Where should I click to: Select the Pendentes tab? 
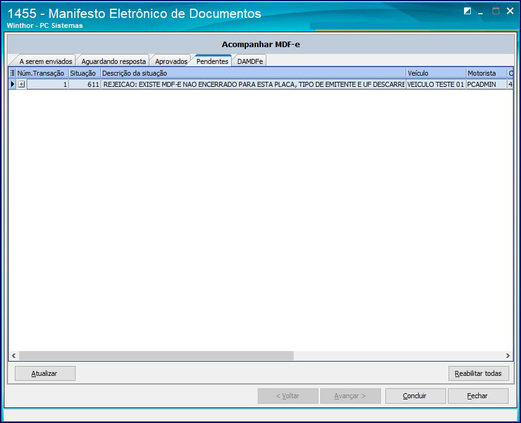212,61
